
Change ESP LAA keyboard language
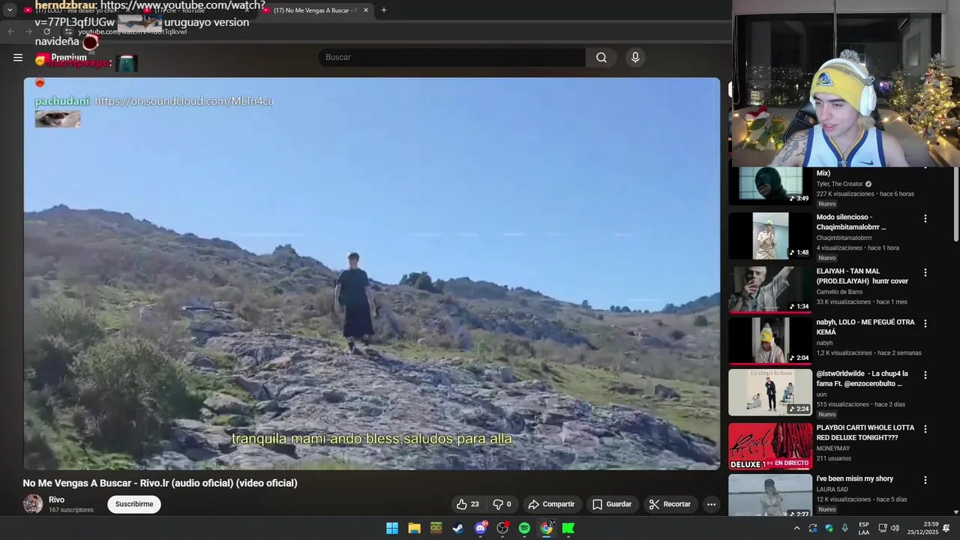click(x=864, y=528)
